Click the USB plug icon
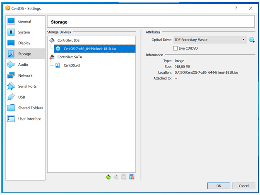Screen dimensions: 260x195 point(11,97)
